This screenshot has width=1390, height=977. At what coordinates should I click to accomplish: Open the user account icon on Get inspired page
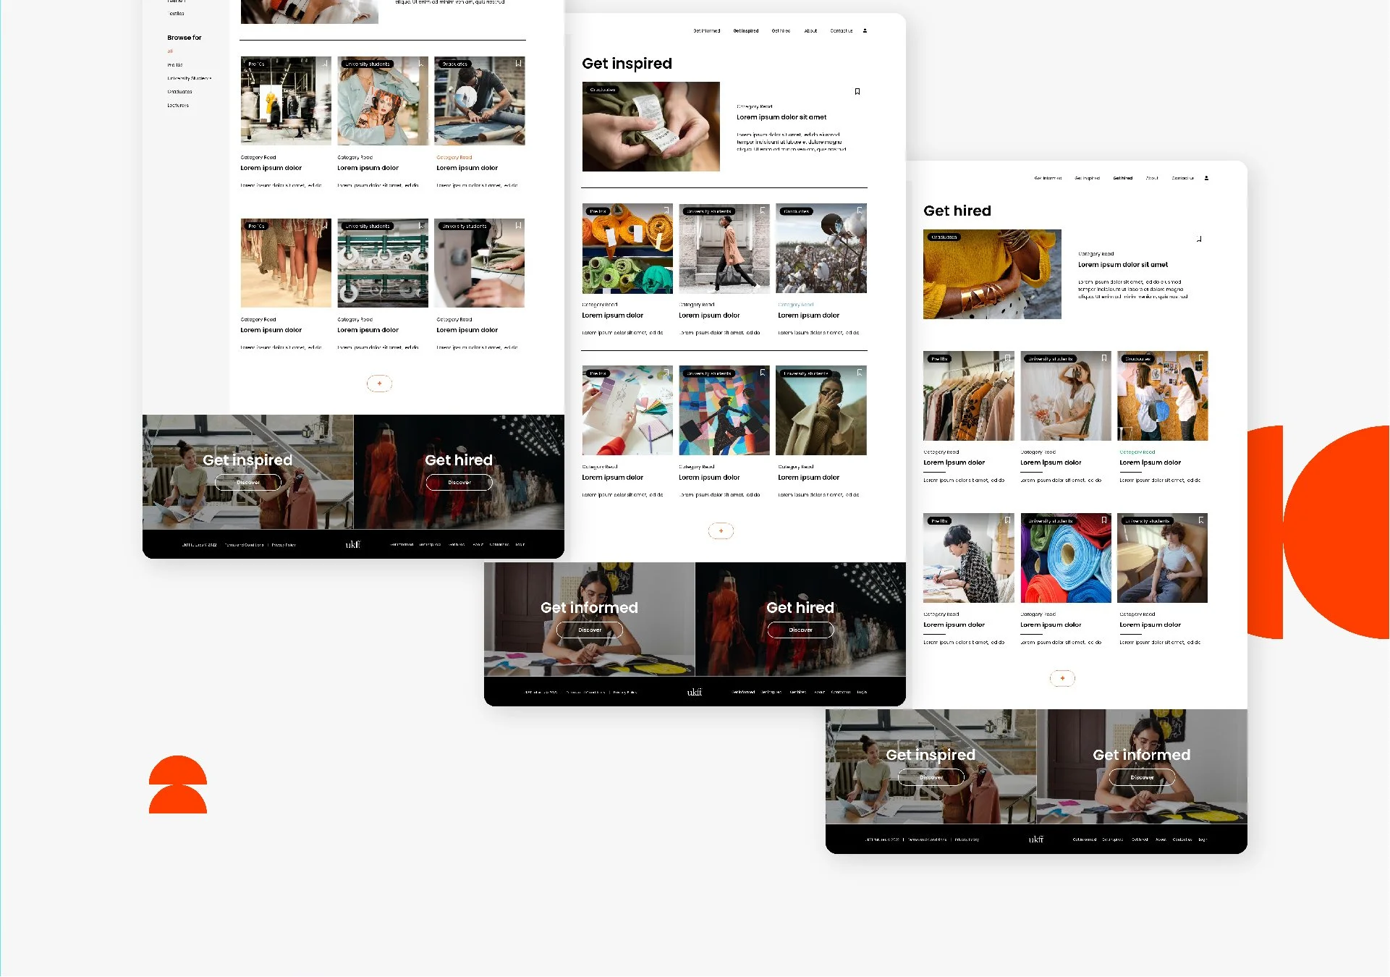[x=865, y=30]
